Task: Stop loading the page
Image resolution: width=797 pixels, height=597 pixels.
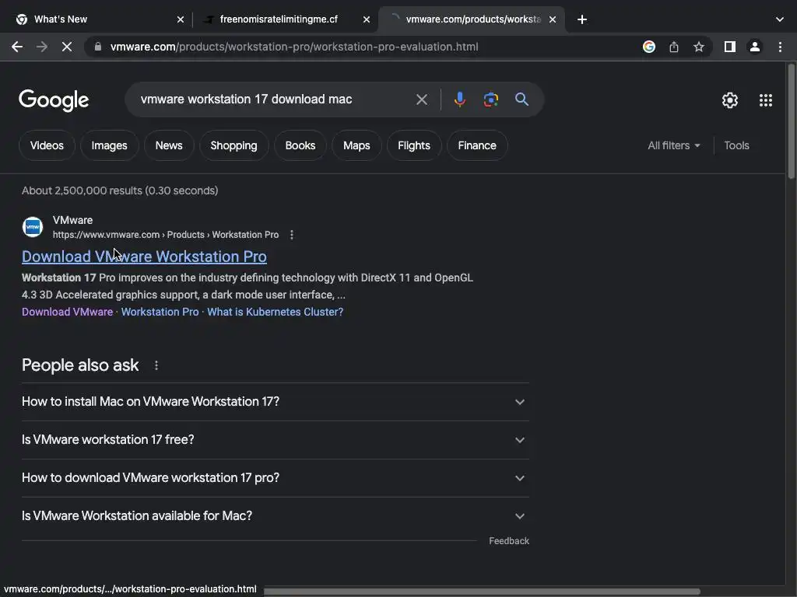Action: point(67,47)
